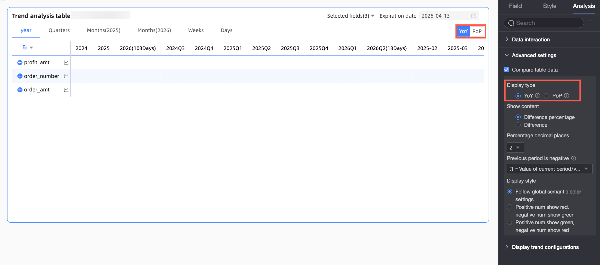Click the search magnifier icon
600x265 pixels.
pos(511,23)
